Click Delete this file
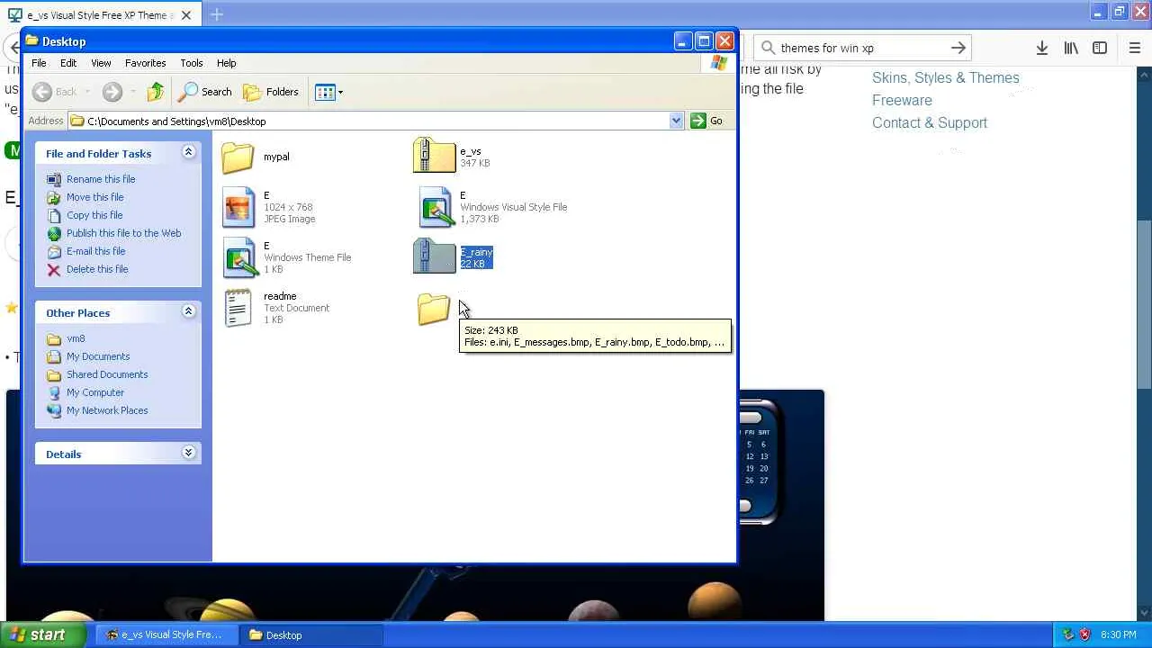This screenshot has height=648, width=1152. pyautogui.click(x=97, y=269)
